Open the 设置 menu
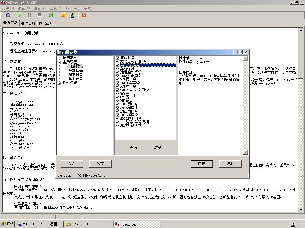305x228 pixels. pos(24,8)
